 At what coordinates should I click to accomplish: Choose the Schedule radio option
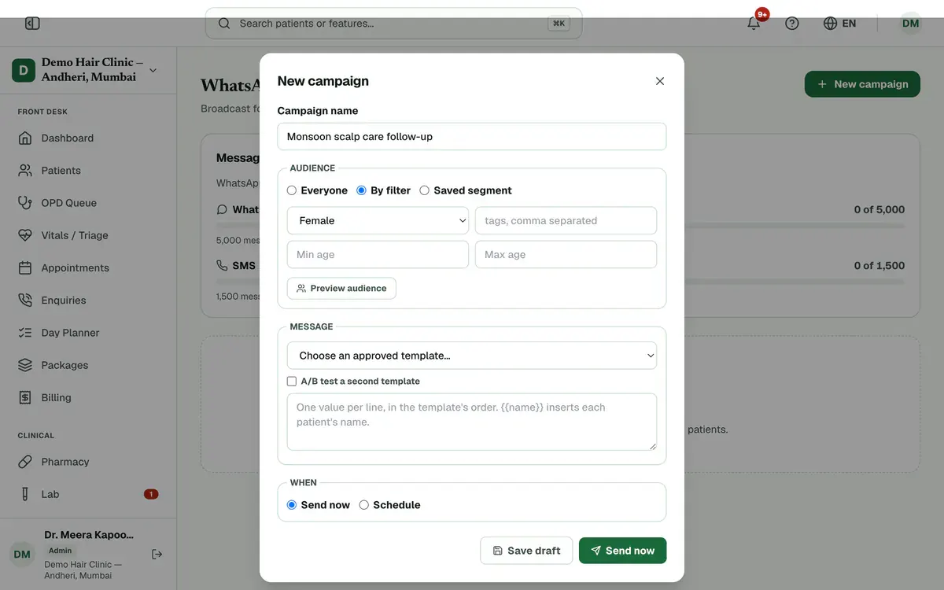(x=364, y=505)
